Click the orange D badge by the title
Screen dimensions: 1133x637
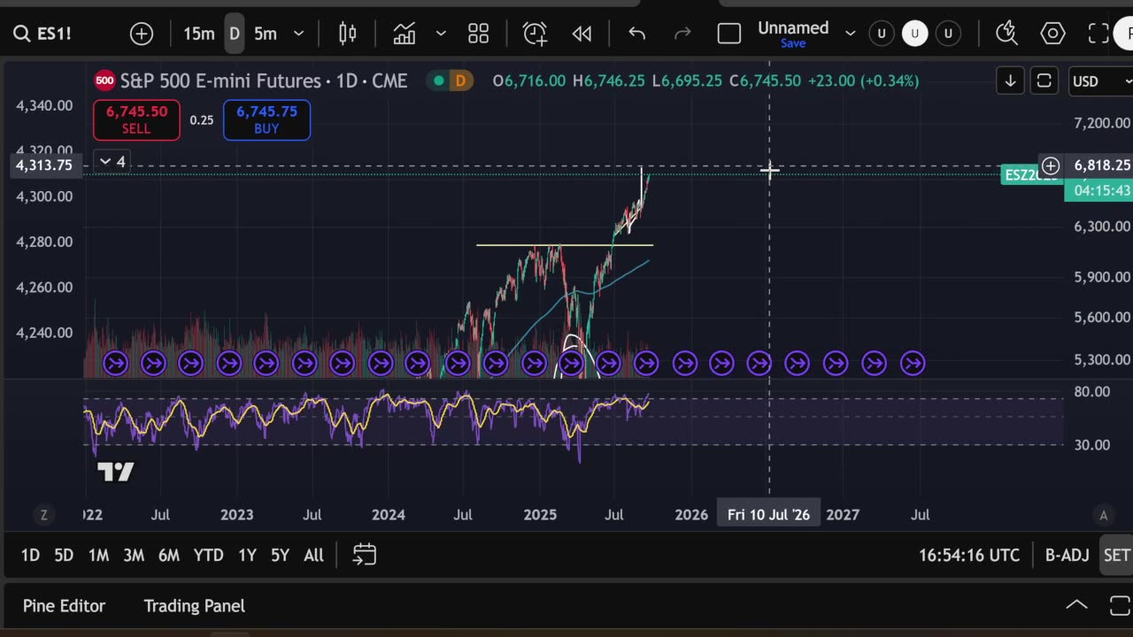click(460, 81)
